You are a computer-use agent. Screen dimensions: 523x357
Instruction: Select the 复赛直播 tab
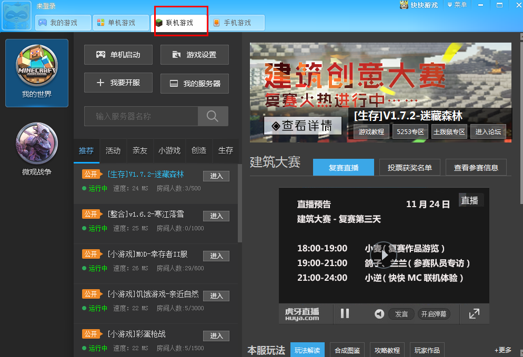pyautogui.click(x=344, y=167)
